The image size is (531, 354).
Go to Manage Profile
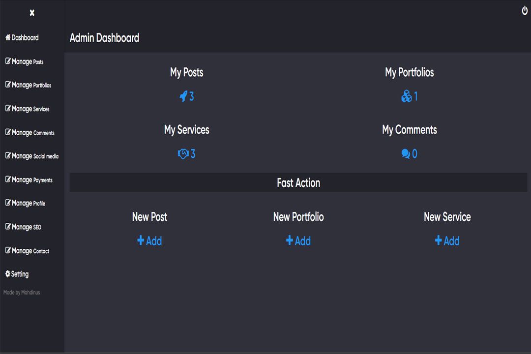click(x=26, y=204)
